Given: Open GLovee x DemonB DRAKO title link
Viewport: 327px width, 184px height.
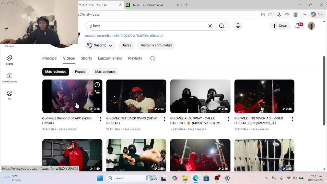Looking at the screenshot, I should (67, 121).
